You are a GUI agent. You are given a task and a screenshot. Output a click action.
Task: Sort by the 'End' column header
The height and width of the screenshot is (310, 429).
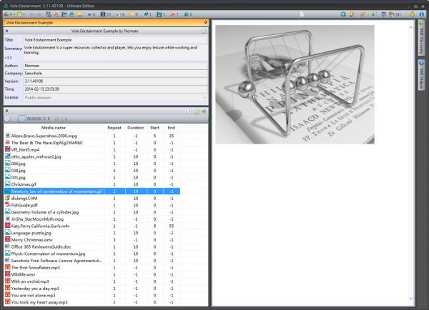[x=172, y=128]
